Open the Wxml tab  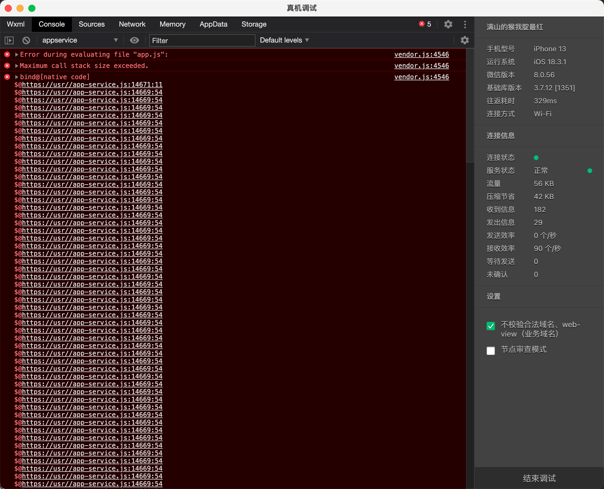(x=16, y=24)
